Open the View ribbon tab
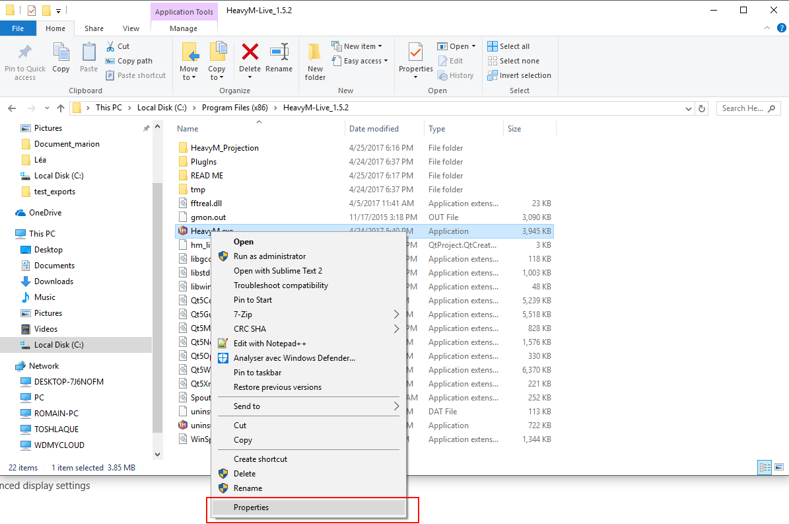The image size is (789, 524). [x=131, y=28]
